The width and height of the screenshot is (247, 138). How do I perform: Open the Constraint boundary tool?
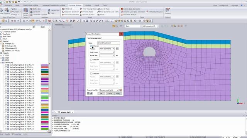pos(35,12)
